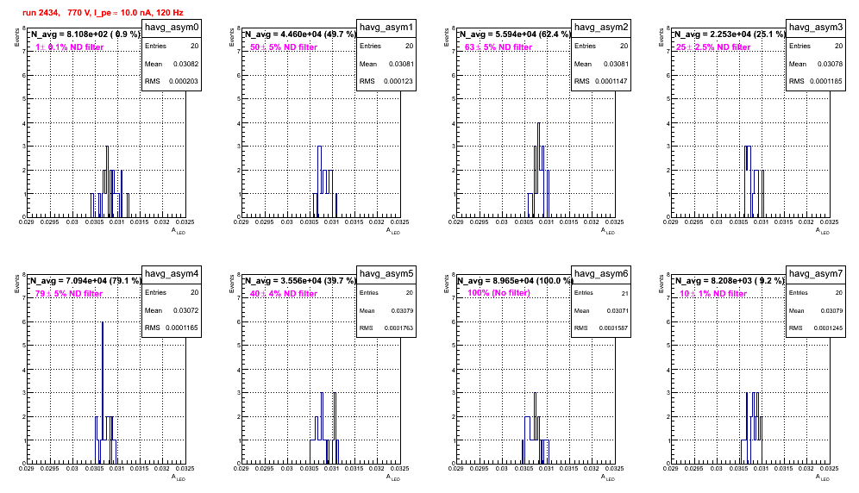
Task: Click the RMS value 0.0001587 in havg_asym6
Action: click(x=613, y=328)
